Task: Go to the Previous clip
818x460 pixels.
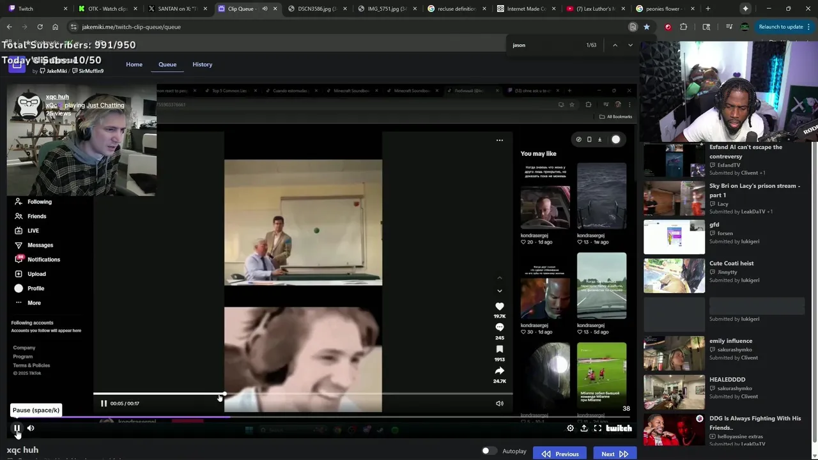Action: click(x=560, y=454)
